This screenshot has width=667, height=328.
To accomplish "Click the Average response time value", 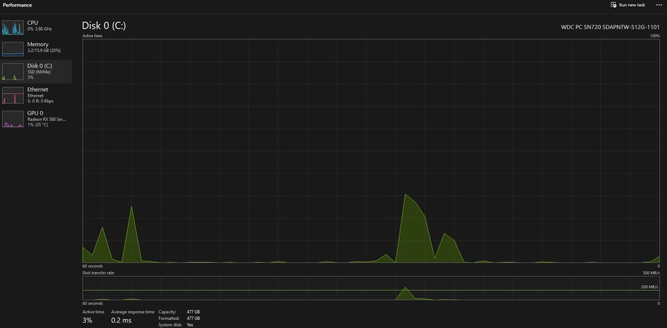I will click(121, 321).
